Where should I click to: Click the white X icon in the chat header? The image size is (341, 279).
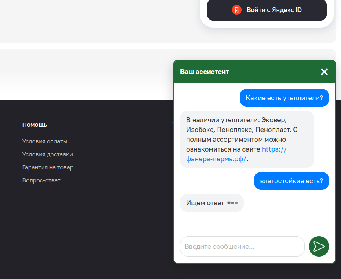(x=324, y=72)
